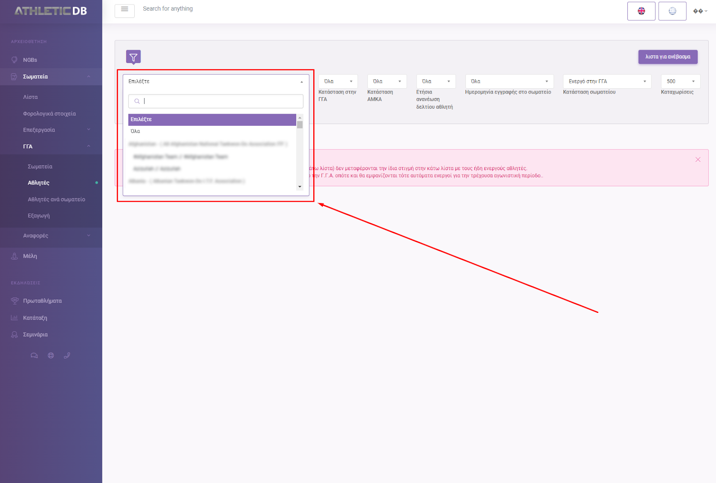
Task: Click the Λιστα για ανέβασμα button
Action: click(x=668, y=57)
